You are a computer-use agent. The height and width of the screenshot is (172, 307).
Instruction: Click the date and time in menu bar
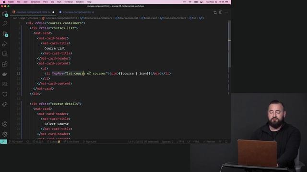pyautogui.click(x=217, y=2)
